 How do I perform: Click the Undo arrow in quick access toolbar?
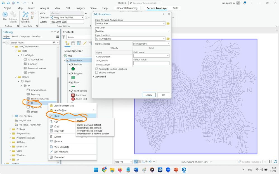pos(18,3)
